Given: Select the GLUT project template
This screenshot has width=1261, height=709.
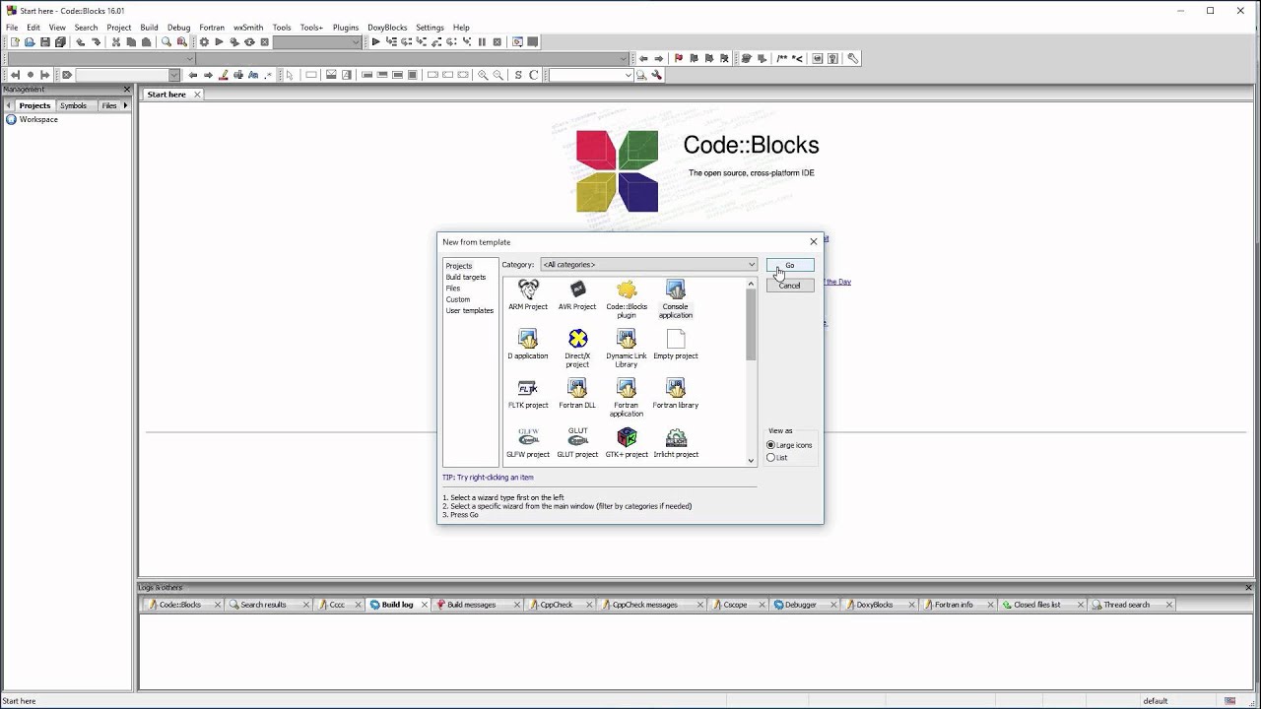Looking at the screenshot, I should [x=577, y=443].
